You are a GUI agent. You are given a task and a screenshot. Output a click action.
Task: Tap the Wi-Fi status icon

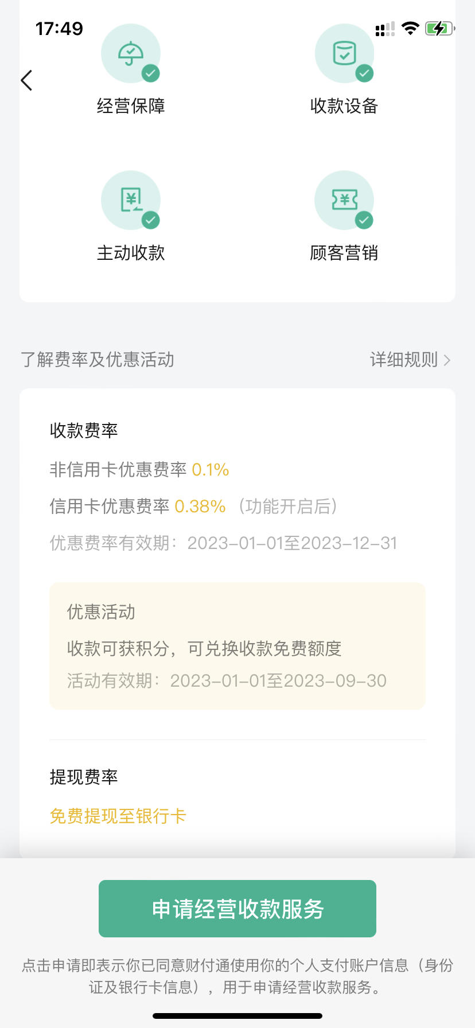410,28
